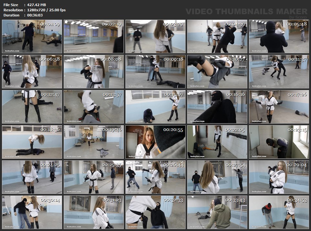Click the Video Thumbnails Maker watermark title
Viewport: 311px width, 231px height.
pyautogui.click(x=246, y=11)
